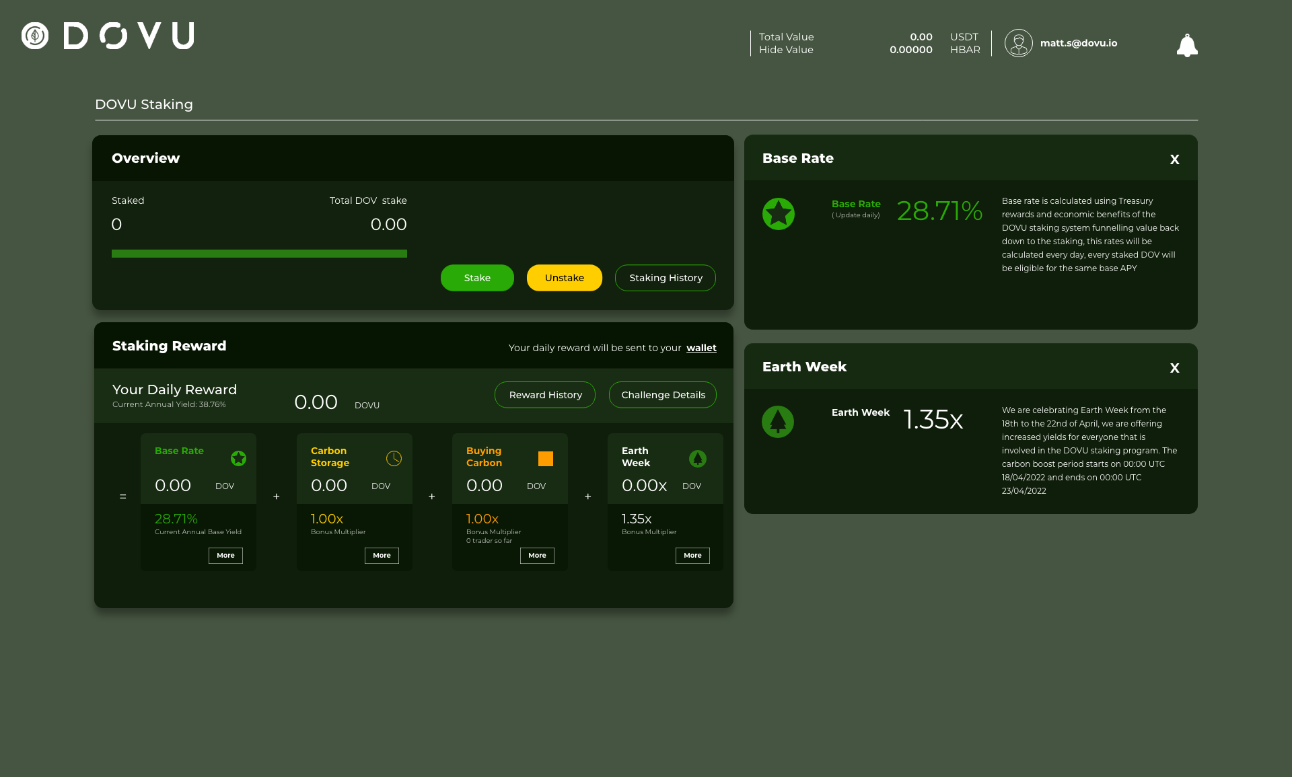Click the clock icon on the Carbon Storage card
1292x777 pixels.
pyautogui.click(x=394, y=458)
